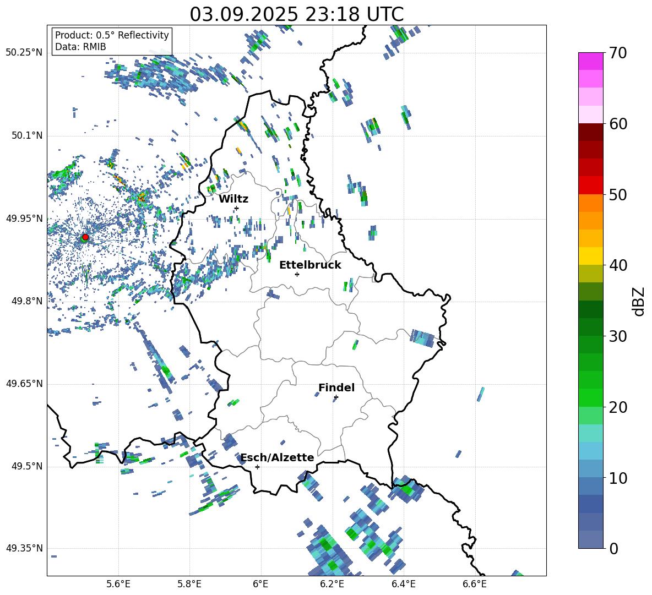Click the 50.25°N latitude label
The height and width of the screenshot is (595, 652).
[24, 53]
